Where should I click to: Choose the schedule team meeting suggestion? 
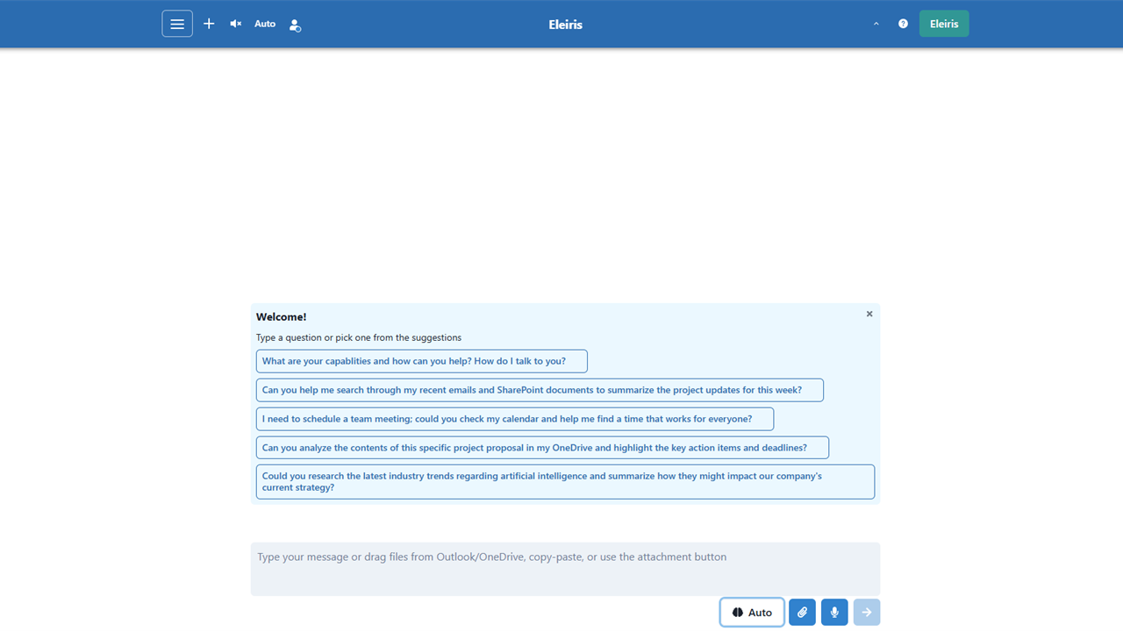pyautogui.click(x=515, y=419)
